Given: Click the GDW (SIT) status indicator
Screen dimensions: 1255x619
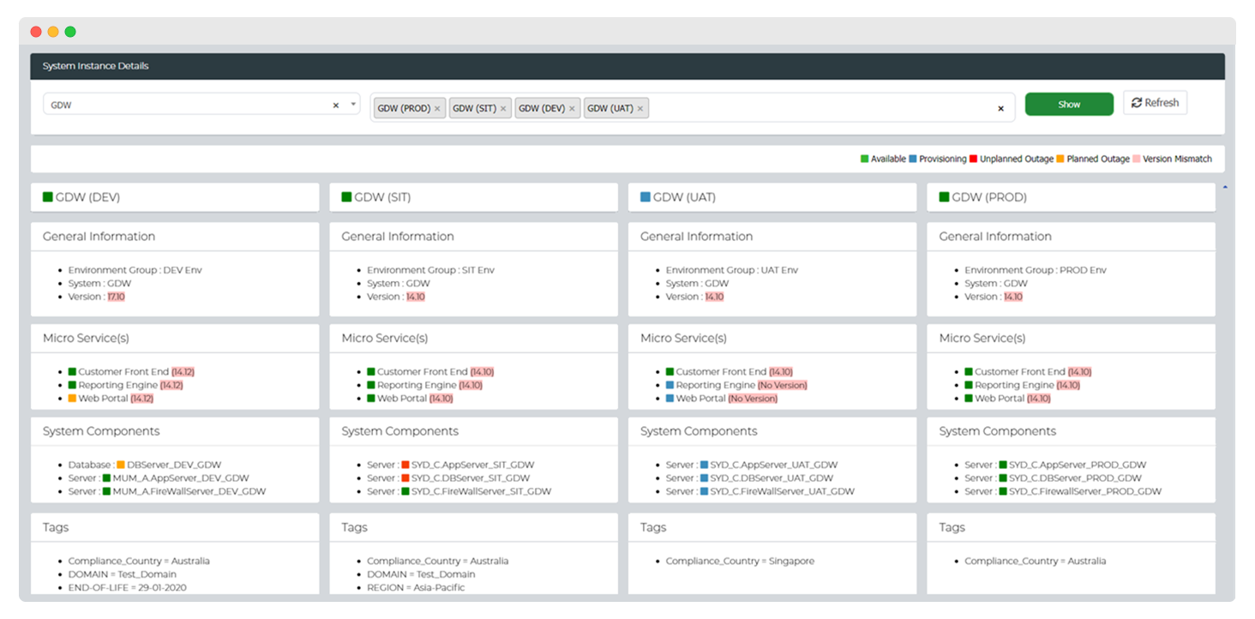Looking at the screenshot, I should point(346,197).
